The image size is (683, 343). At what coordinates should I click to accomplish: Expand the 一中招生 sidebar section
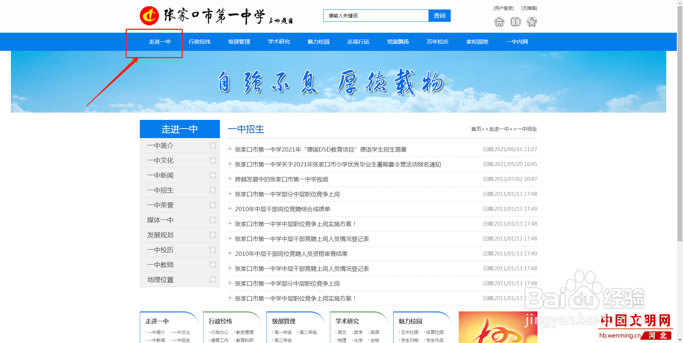[212, 190]
